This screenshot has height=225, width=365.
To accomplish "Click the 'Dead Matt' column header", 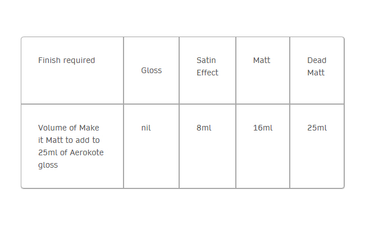I will pyautogui.click(x=317, y=70).
